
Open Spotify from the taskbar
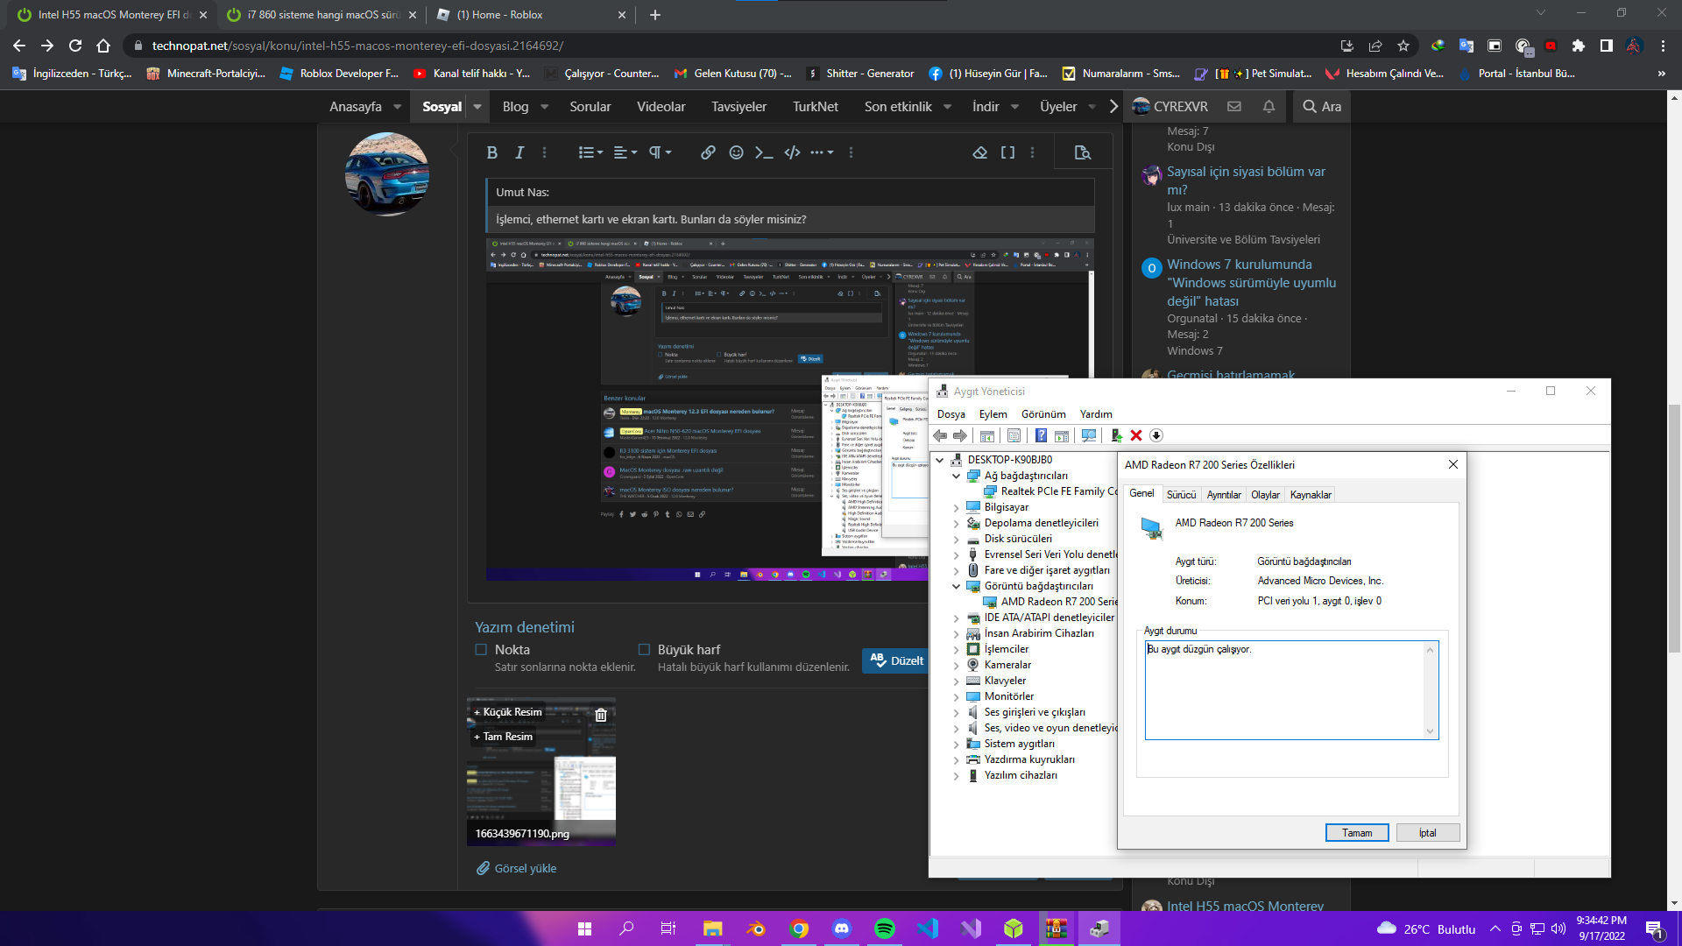pyautogui.click(x=885, y=928)
